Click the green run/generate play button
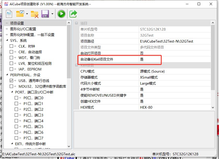 coord(61,14)
